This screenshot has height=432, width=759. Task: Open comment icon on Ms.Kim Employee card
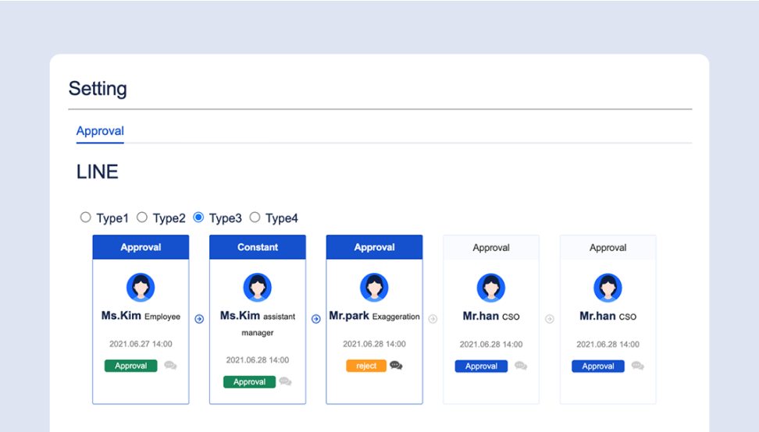coord(170,366)
